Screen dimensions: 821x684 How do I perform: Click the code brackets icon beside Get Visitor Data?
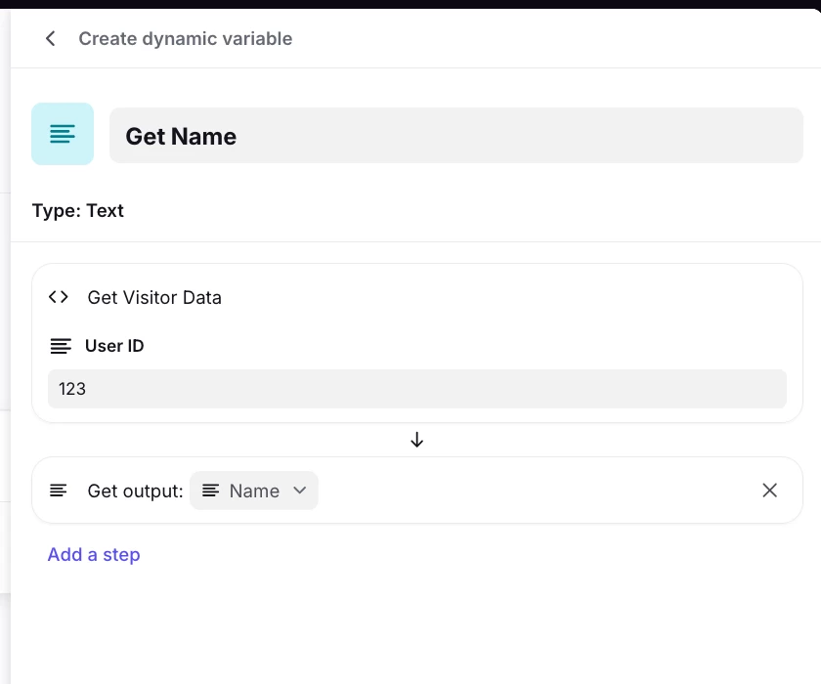point(59,297)
